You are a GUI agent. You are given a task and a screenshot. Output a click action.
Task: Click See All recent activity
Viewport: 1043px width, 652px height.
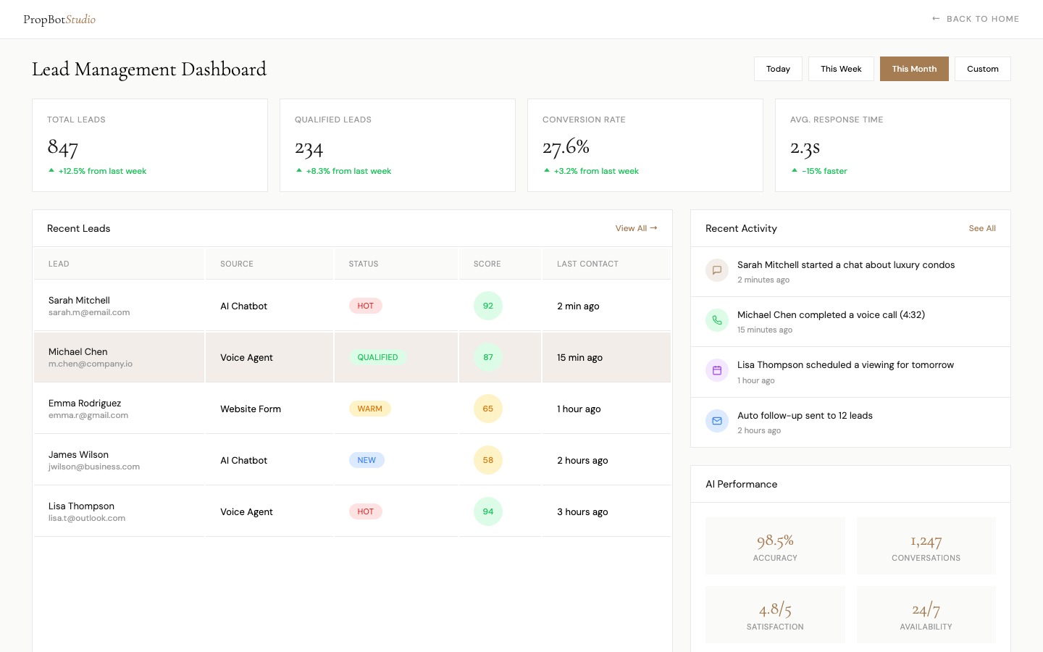pos(982,228)
